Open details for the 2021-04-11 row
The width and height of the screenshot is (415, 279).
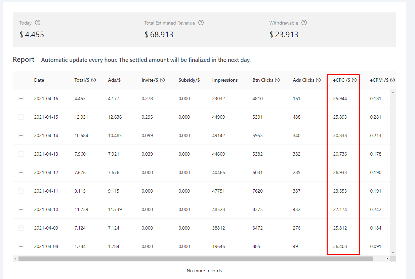coord(21,191)
